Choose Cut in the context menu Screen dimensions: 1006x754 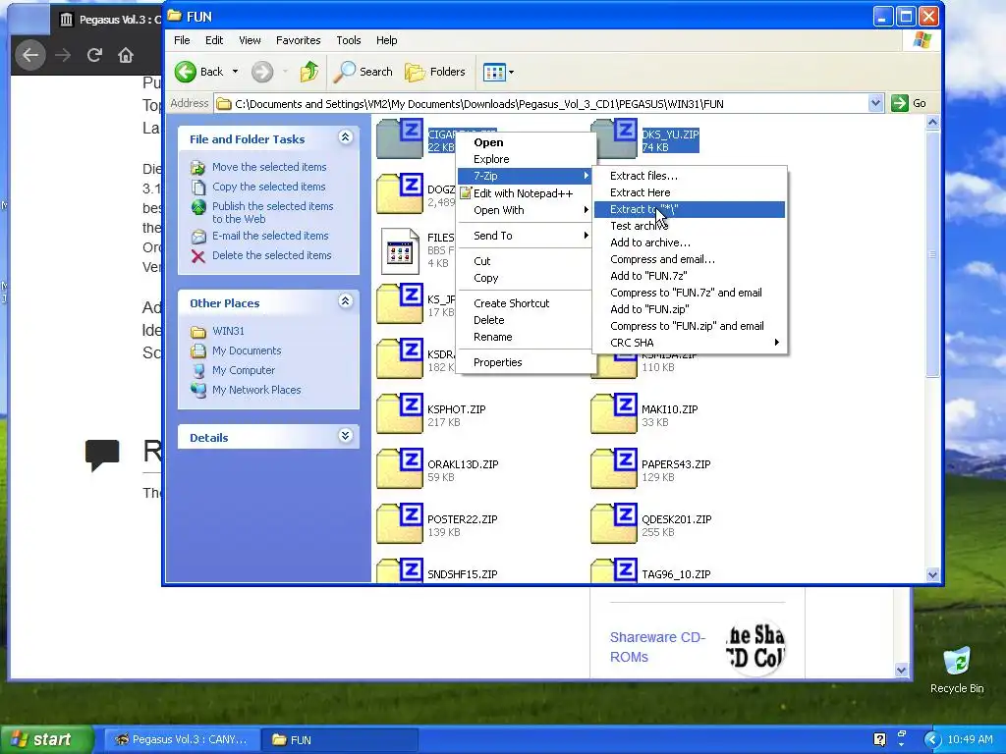tap(525, 261)
